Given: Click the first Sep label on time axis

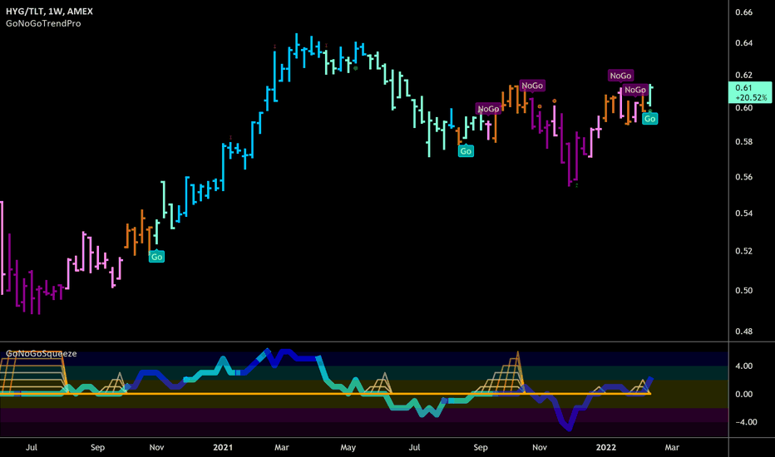Looking at the screenshot, I should click(97, 447).
